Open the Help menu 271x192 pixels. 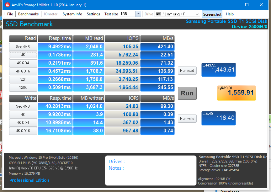[230, 14]
